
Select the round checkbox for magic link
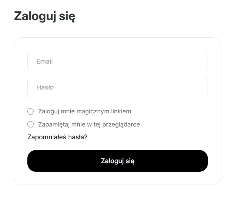tap(30, 111)
